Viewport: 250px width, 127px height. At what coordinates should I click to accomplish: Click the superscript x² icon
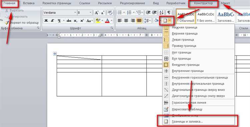(82, 21)
